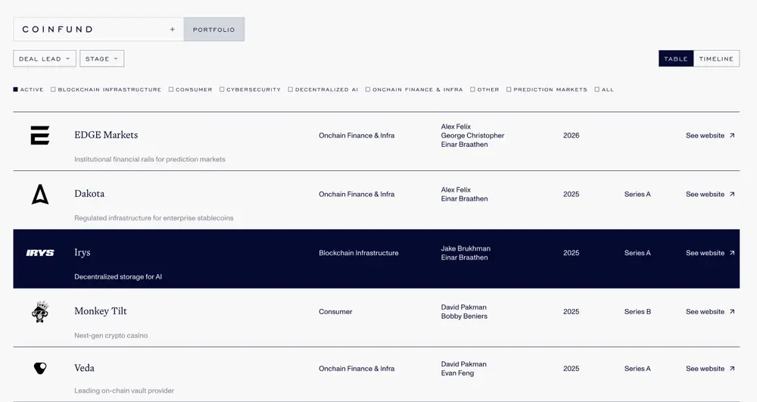Check the Onchain Finance & Infra filter

tap(367, 89)
